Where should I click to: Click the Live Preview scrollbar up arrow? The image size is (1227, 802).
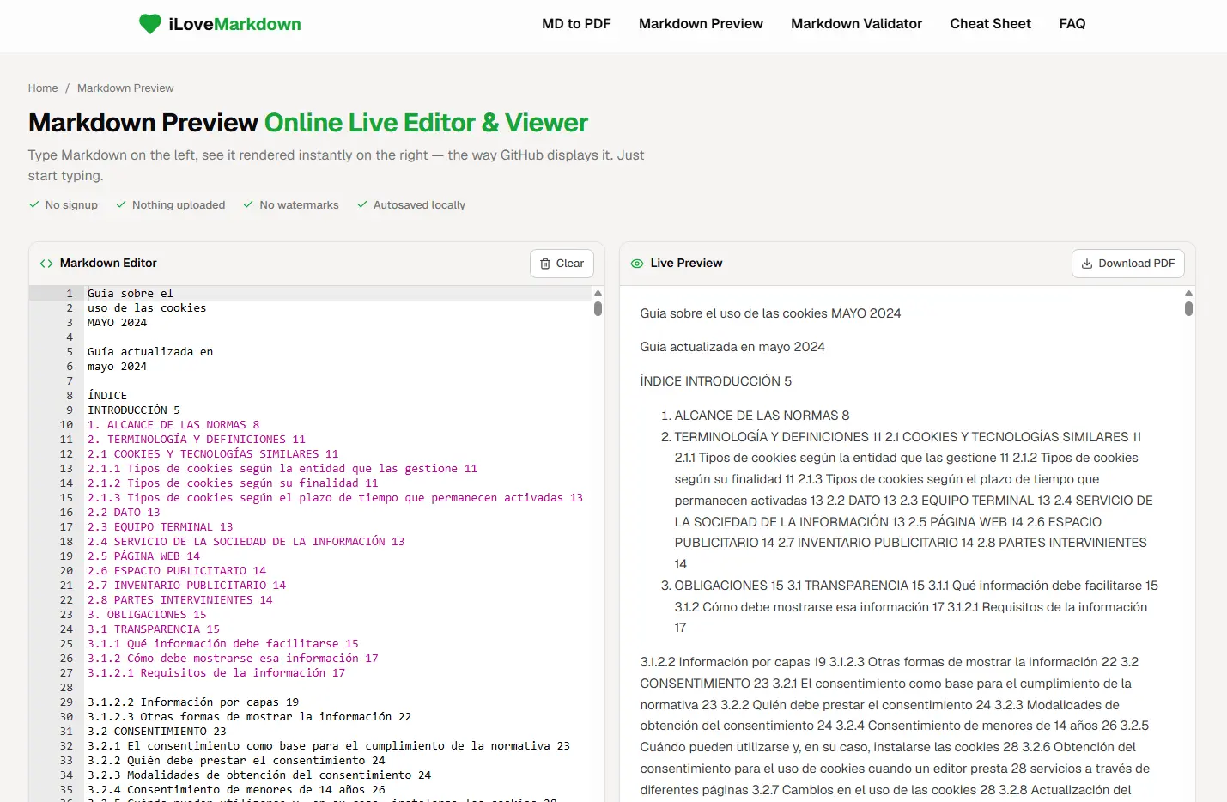pos(1188,294)
